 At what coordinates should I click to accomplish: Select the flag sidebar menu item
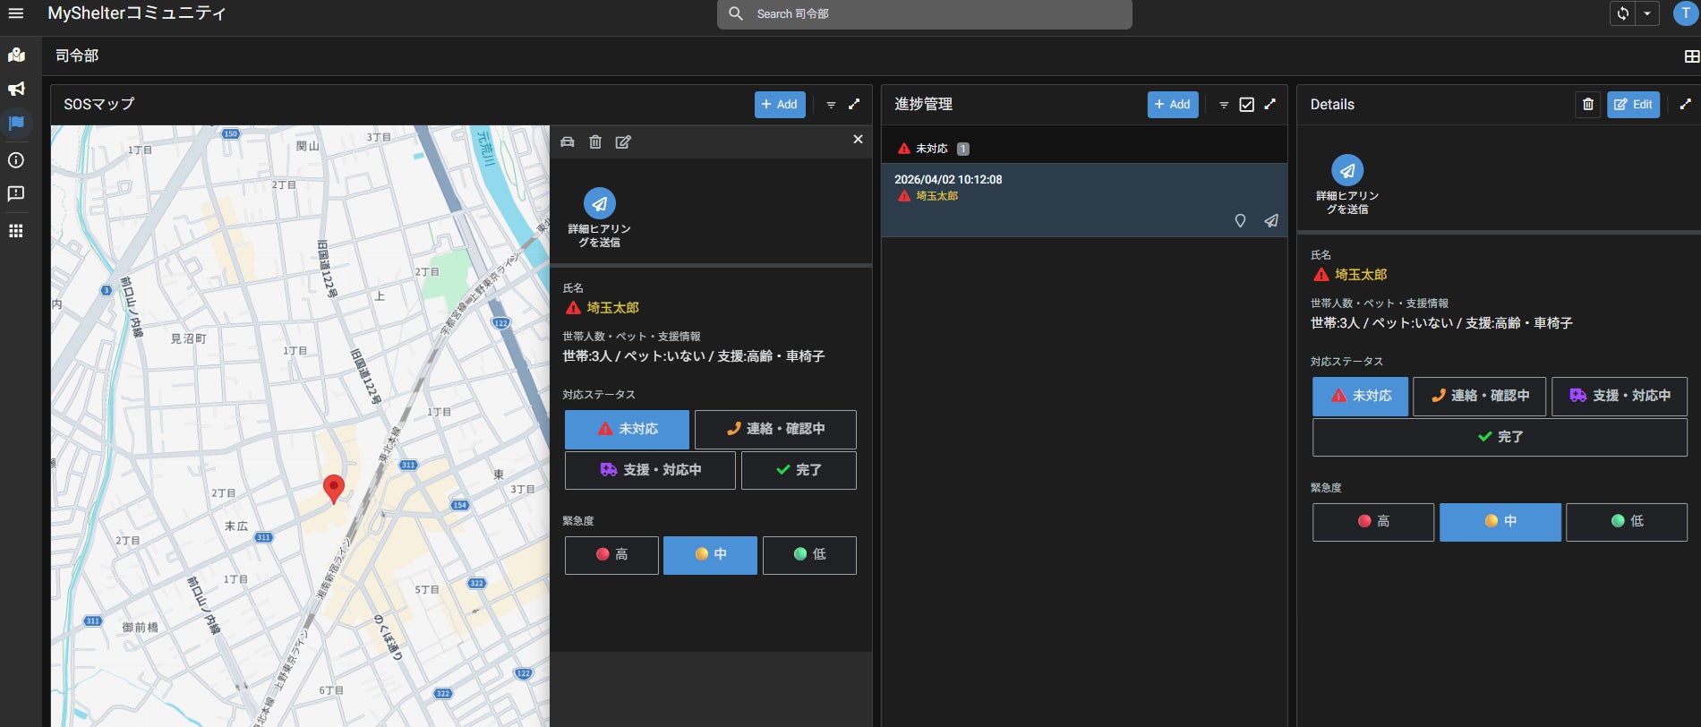pyautogui.click(x=16, y=124)
